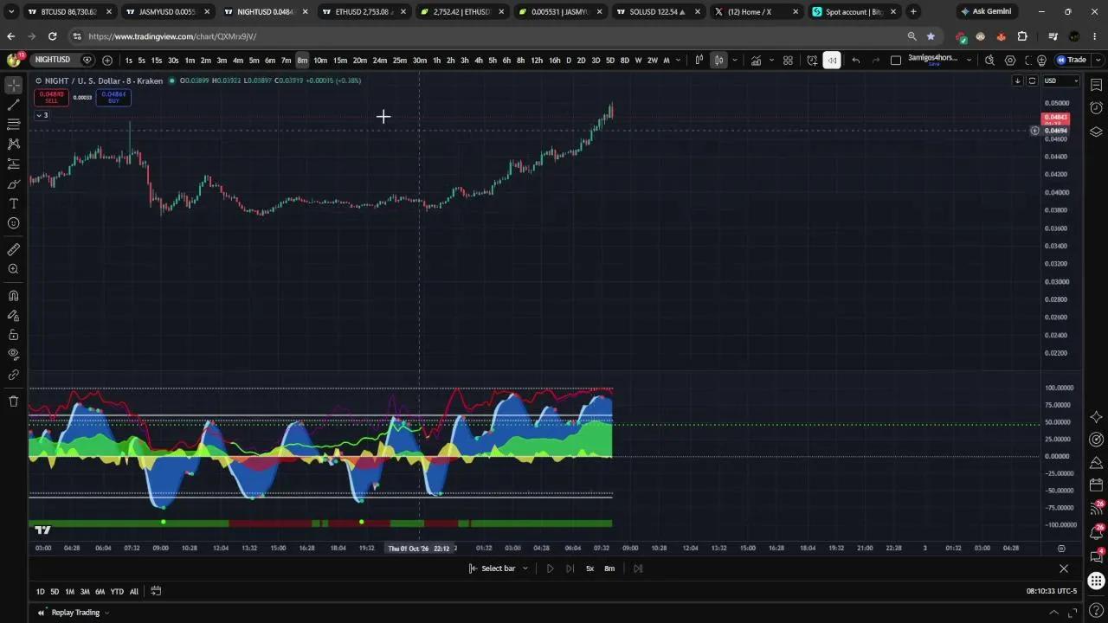Viewport: 1108px width, 623px height.
Task: Remove drawings with the trash icon
Action: click(x=14, y=401)
